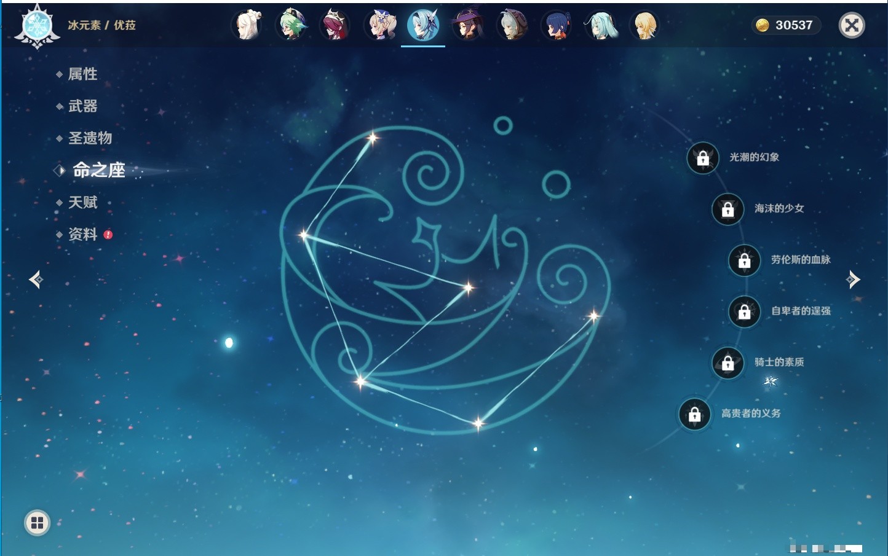The image size is (888, 556).
Task: Click the lowest star of the constellation
Action: [x=478, y=423]
